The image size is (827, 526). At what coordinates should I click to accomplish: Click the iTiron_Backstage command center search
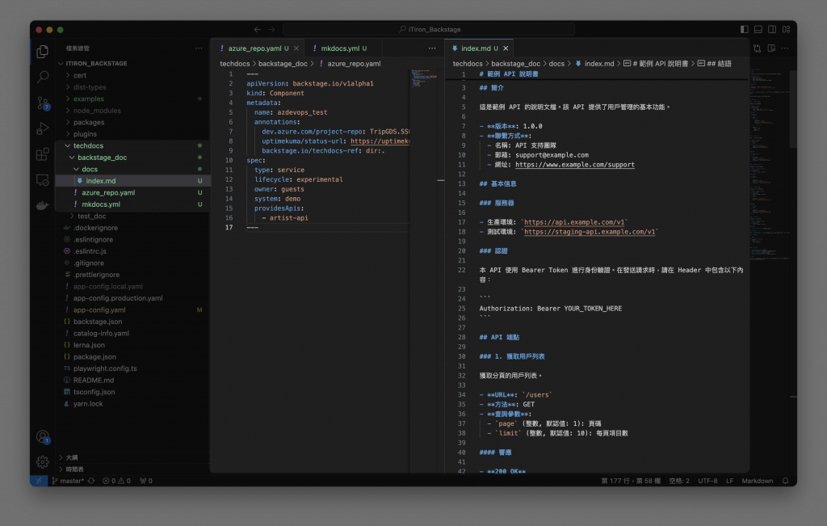(429, 30)
